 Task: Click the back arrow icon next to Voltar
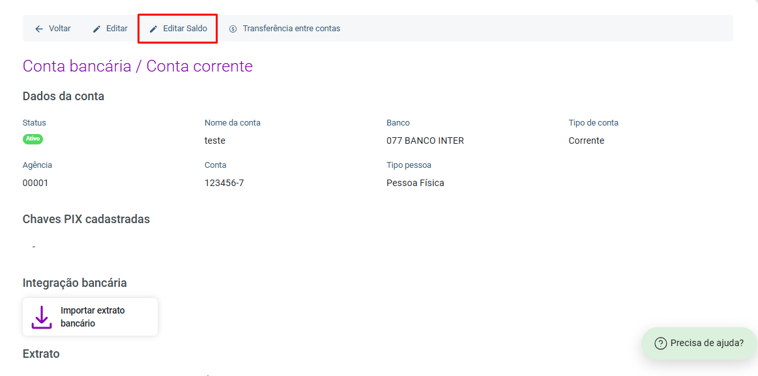click(x=39, y=29)
